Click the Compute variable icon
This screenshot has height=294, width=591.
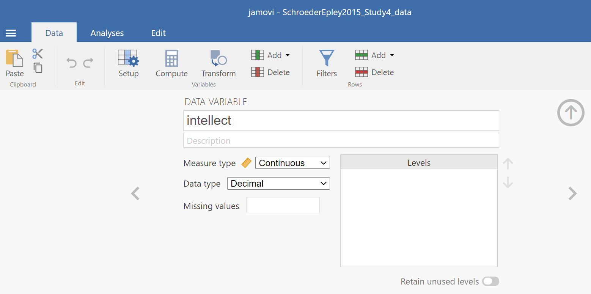[x=171, y=63]
